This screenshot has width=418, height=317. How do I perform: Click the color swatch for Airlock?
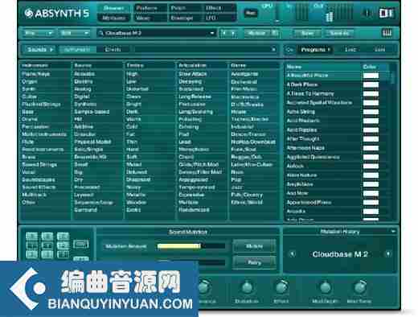point(371,166)
